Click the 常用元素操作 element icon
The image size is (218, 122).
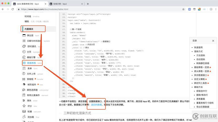coord(24,95)
